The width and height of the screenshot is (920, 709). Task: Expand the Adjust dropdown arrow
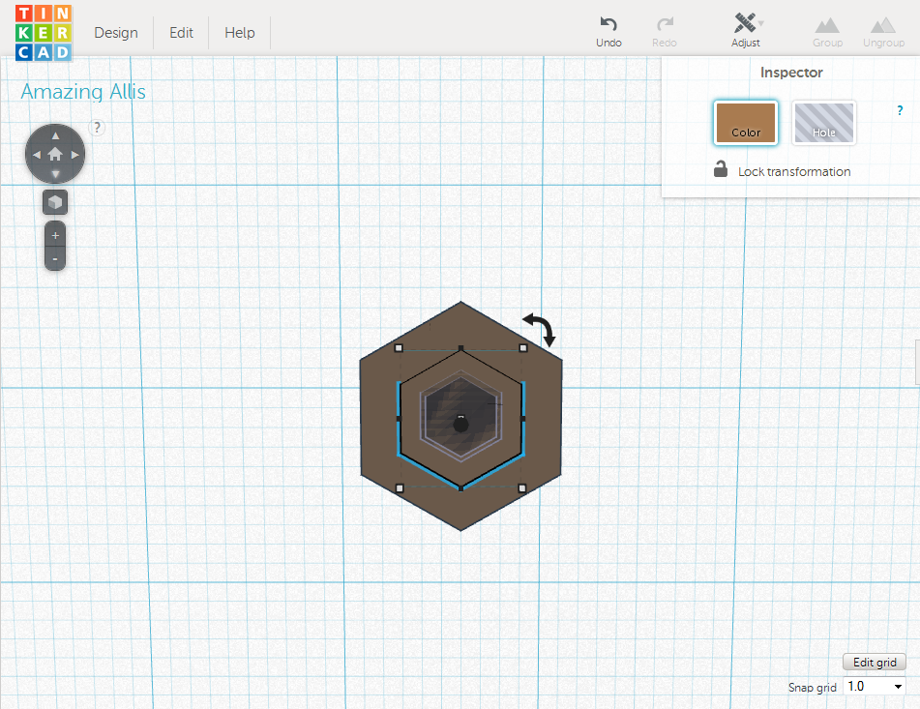point(761,23)
